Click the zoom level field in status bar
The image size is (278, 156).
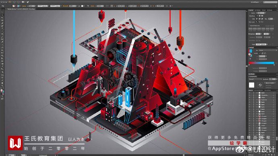tap(12, 155)
